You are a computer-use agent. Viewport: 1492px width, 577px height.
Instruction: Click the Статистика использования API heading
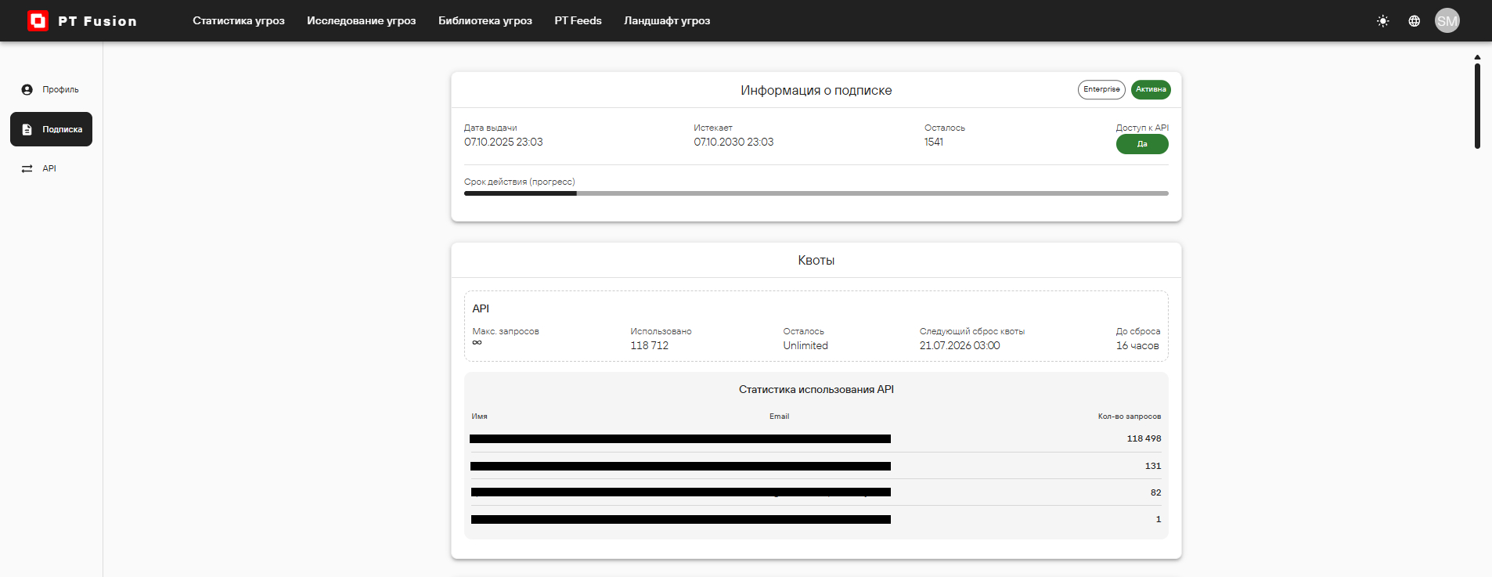pos(816,389)
